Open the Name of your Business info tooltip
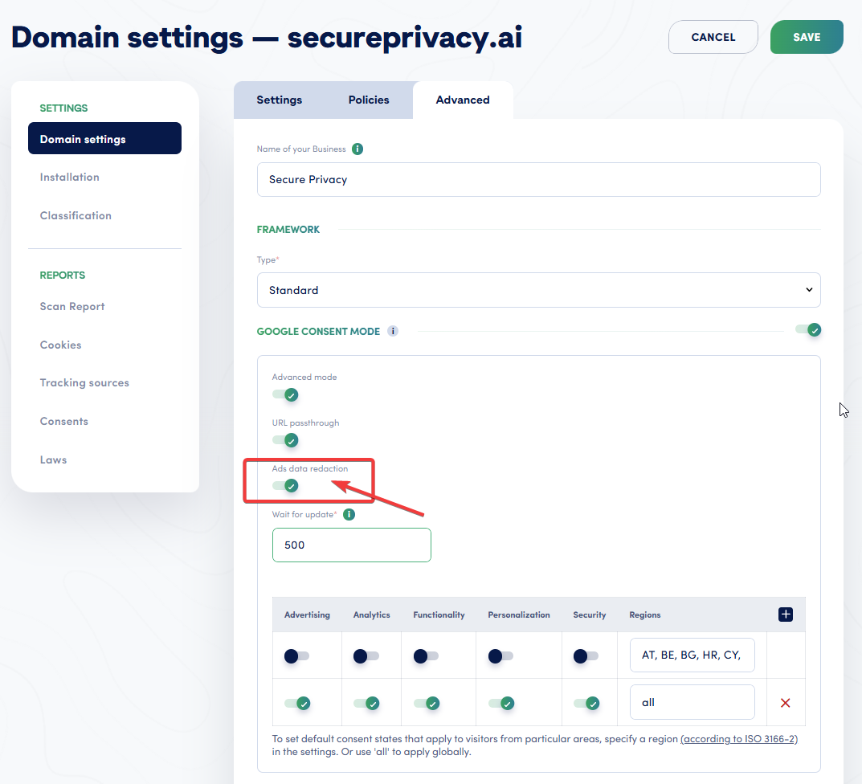 pos(357,149)
